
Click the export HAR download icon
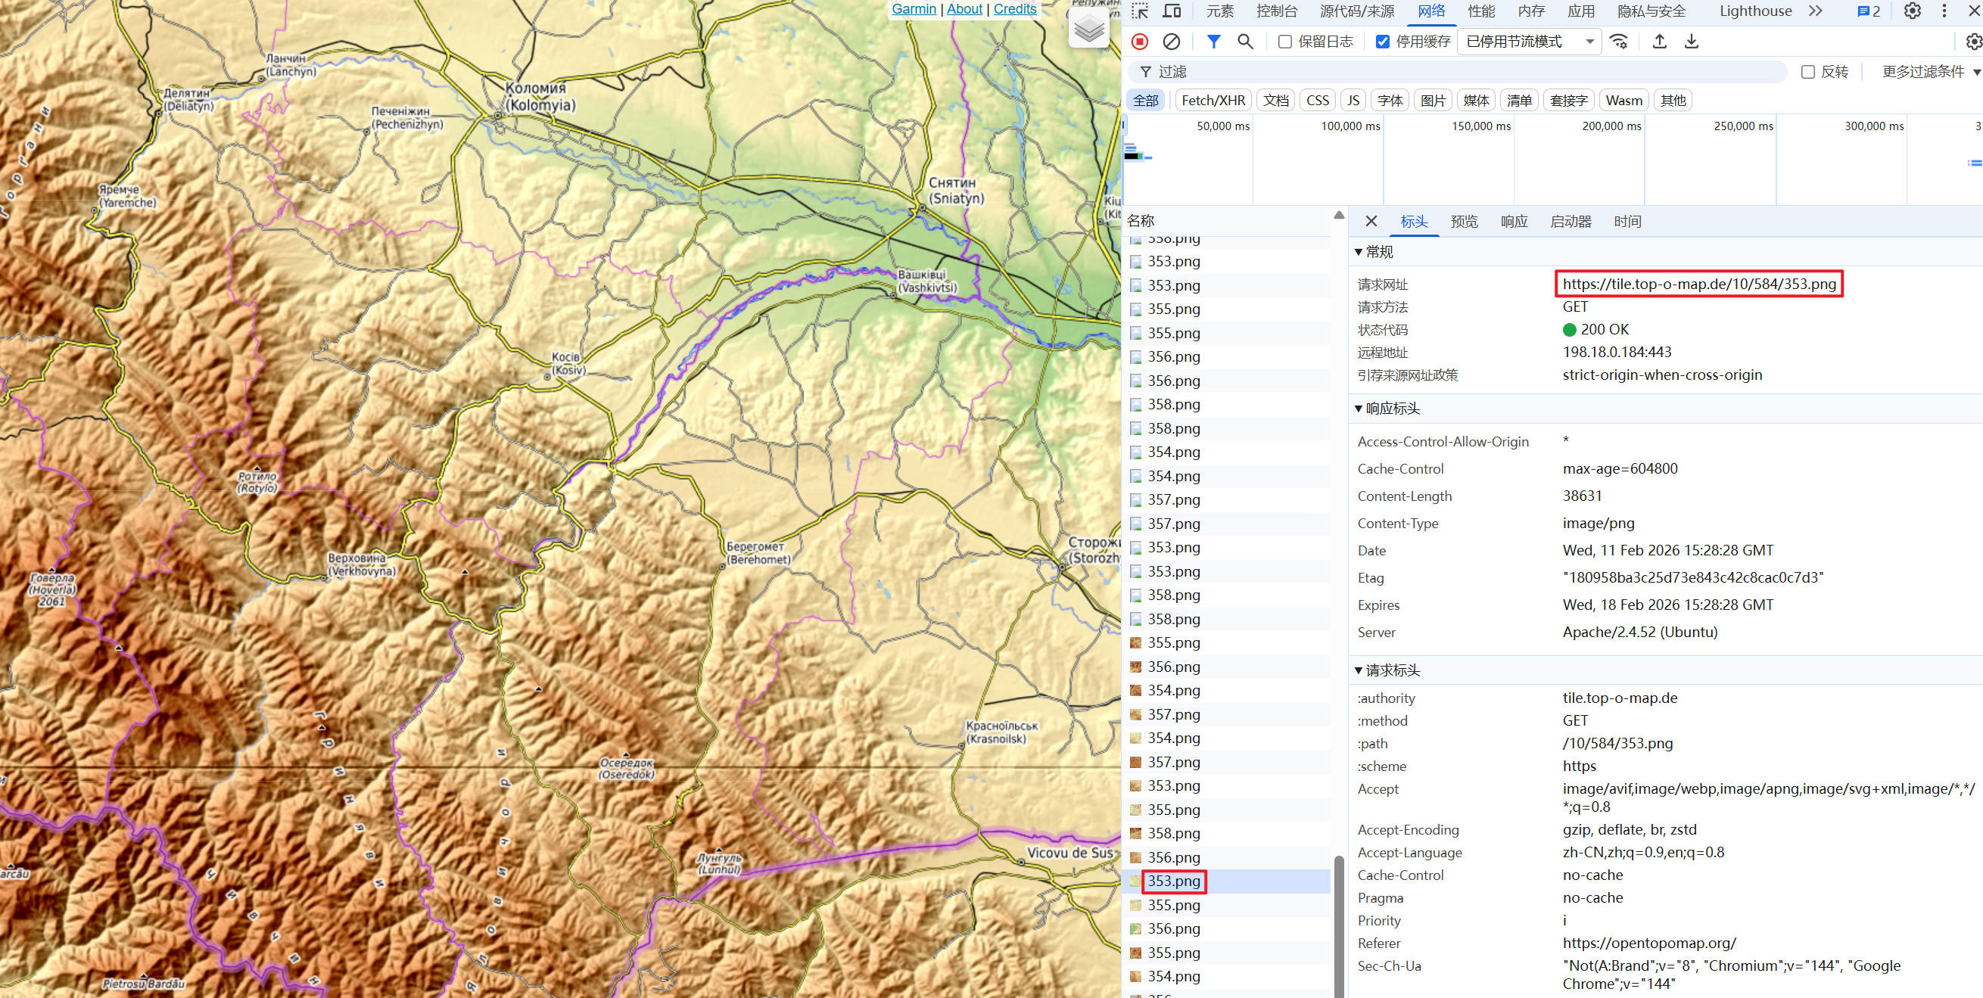coord(1692,42)
